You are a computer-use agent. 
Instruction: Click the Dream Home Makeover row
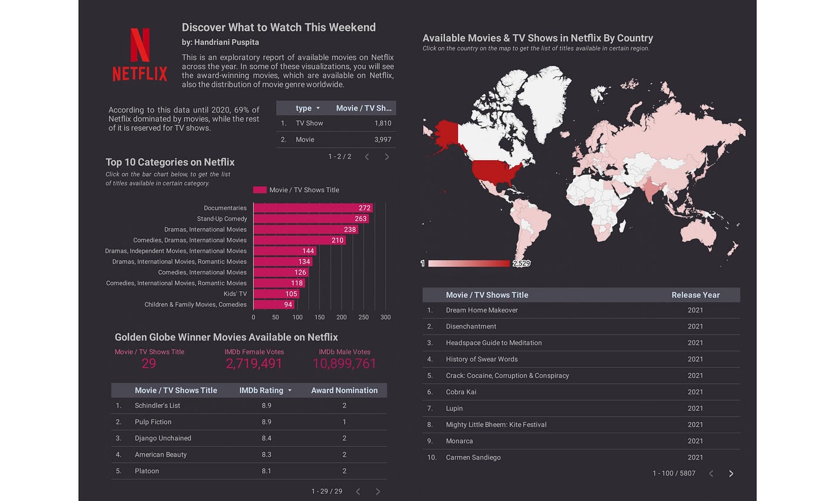[x=482, y=310]
